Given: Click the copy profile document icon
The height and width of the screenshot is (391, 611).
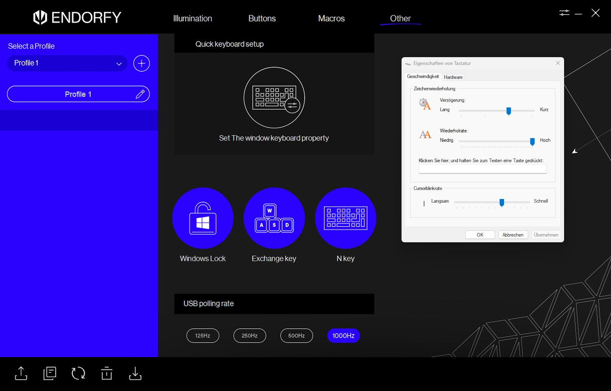Looking at the screenshot, I should point(50,373).
